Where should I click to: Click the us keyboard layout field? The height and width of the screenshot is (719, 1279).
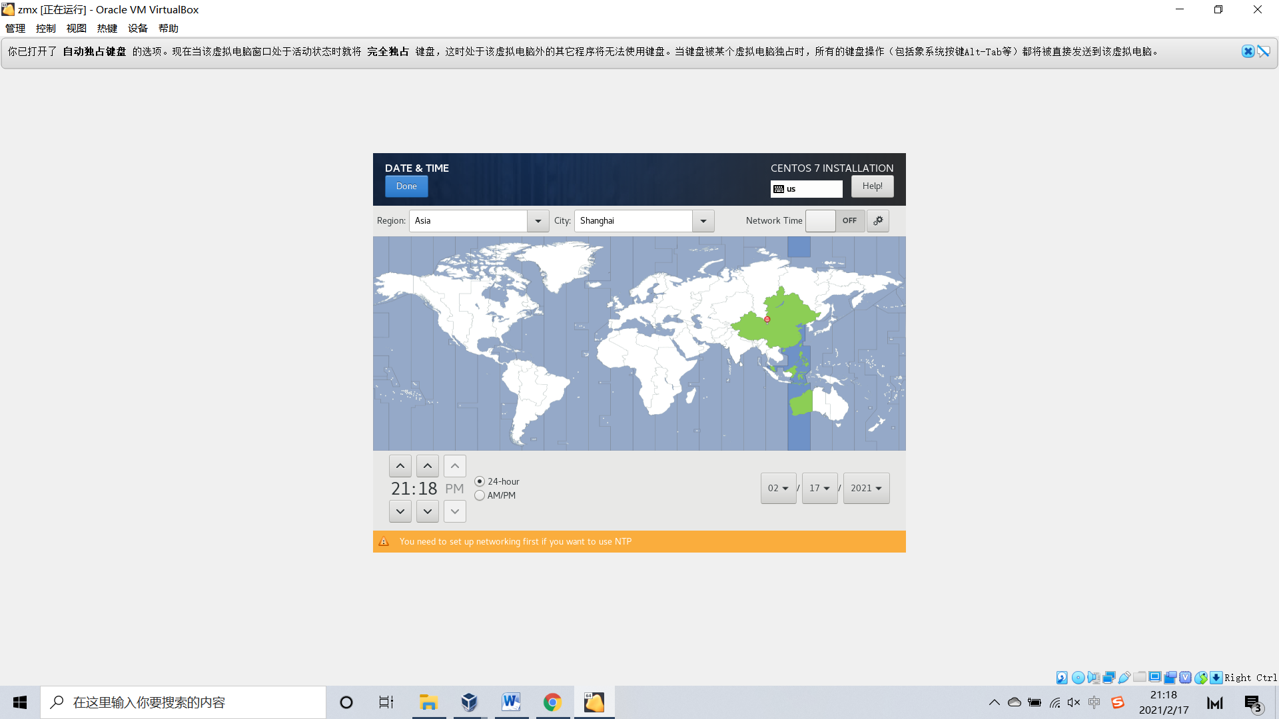pyautogui.click(x=807, y=189)
